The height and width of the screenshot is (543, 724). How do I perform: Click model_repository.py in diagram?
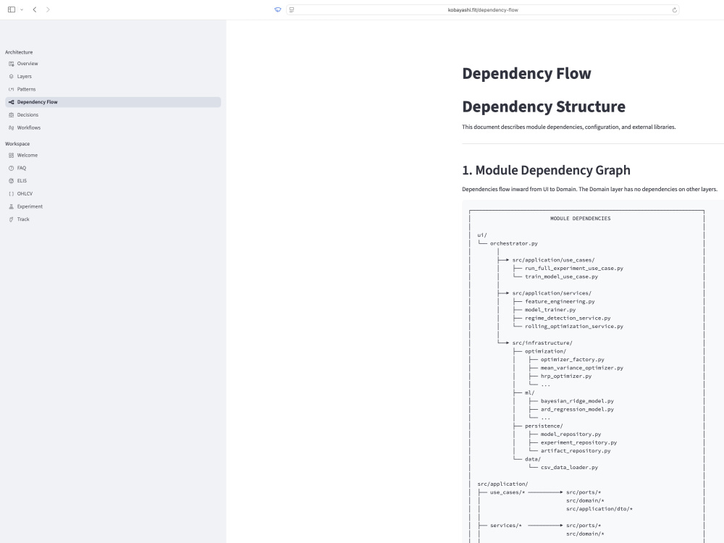571,434
